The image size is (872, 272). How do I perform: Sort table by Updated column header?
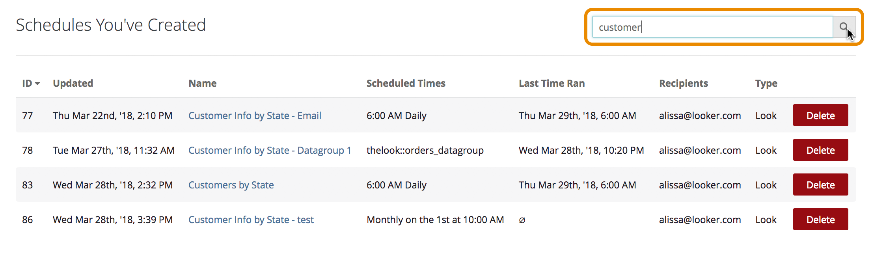(x=73, y=84)
